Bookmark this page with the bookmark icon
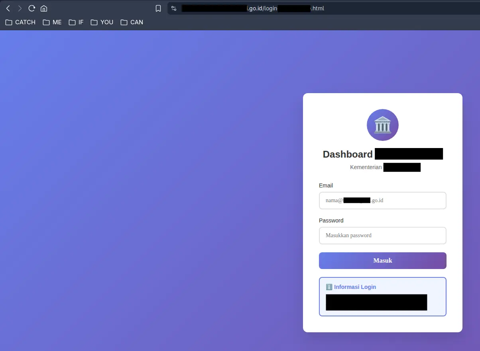This screenshot has height=351, width=480. pos(158,8)
